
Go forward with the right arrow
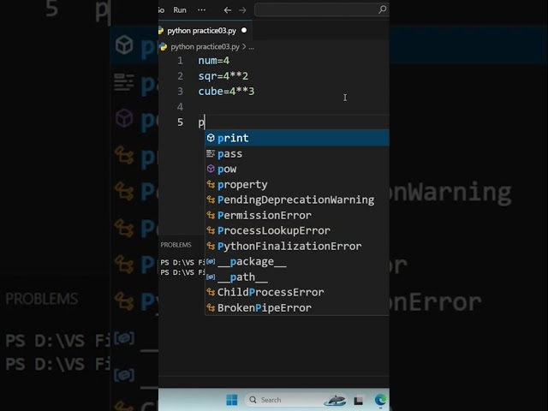pos(242,10)
